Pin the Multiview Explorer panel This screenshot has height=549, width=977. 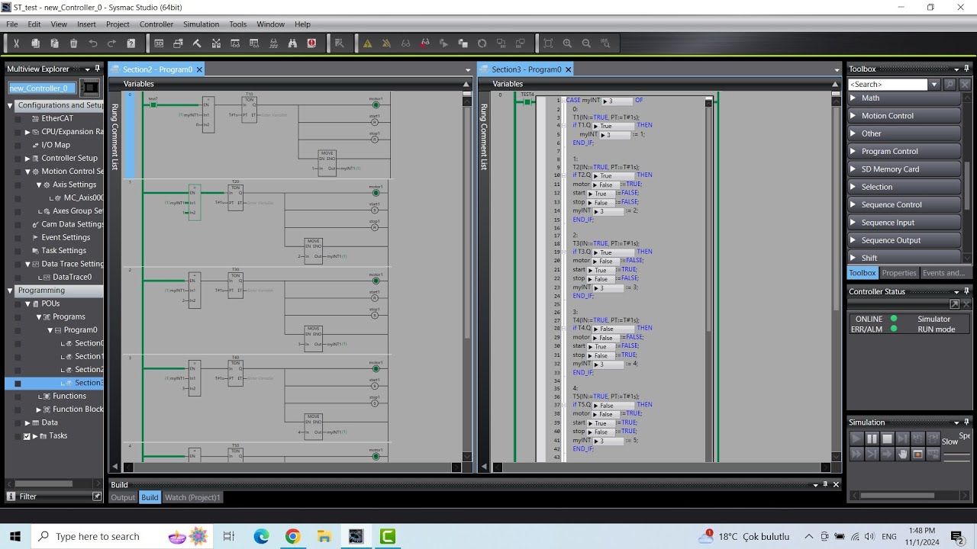point(98,69)
